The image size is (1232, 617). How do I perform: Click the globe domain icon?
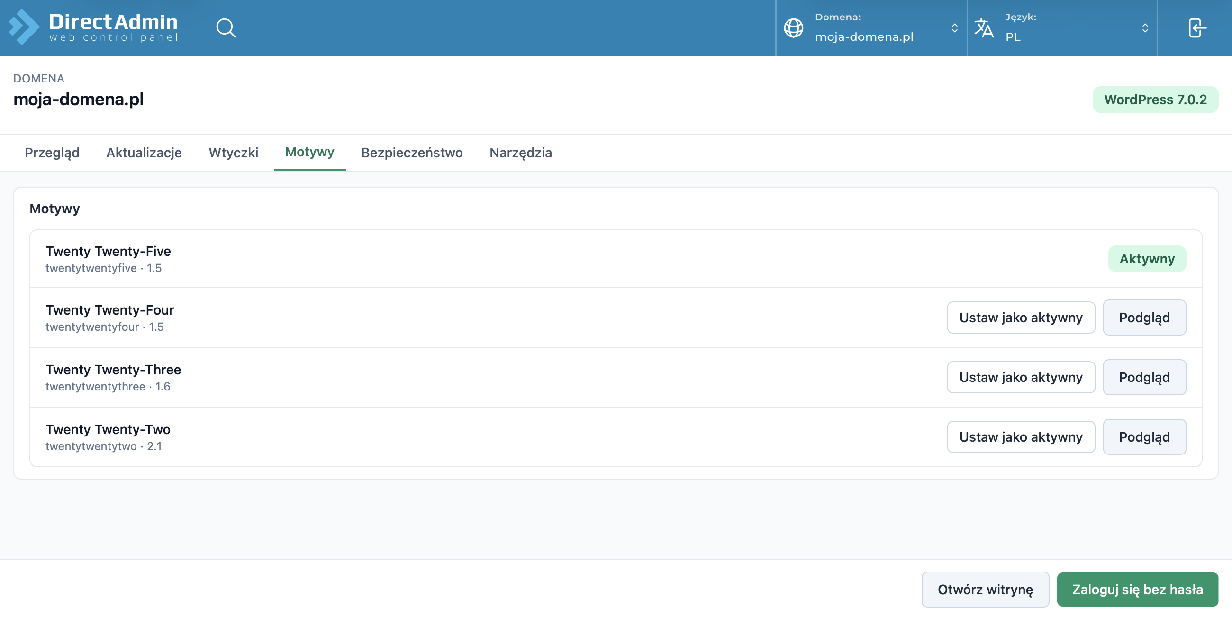point(793,28)
